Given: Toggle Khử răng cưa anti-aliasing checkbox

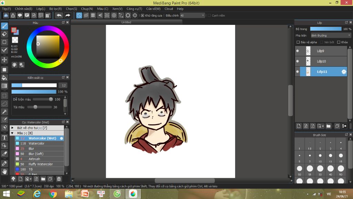Looking at the screenshot, I should pyautogui.click(x=142, y=16).
